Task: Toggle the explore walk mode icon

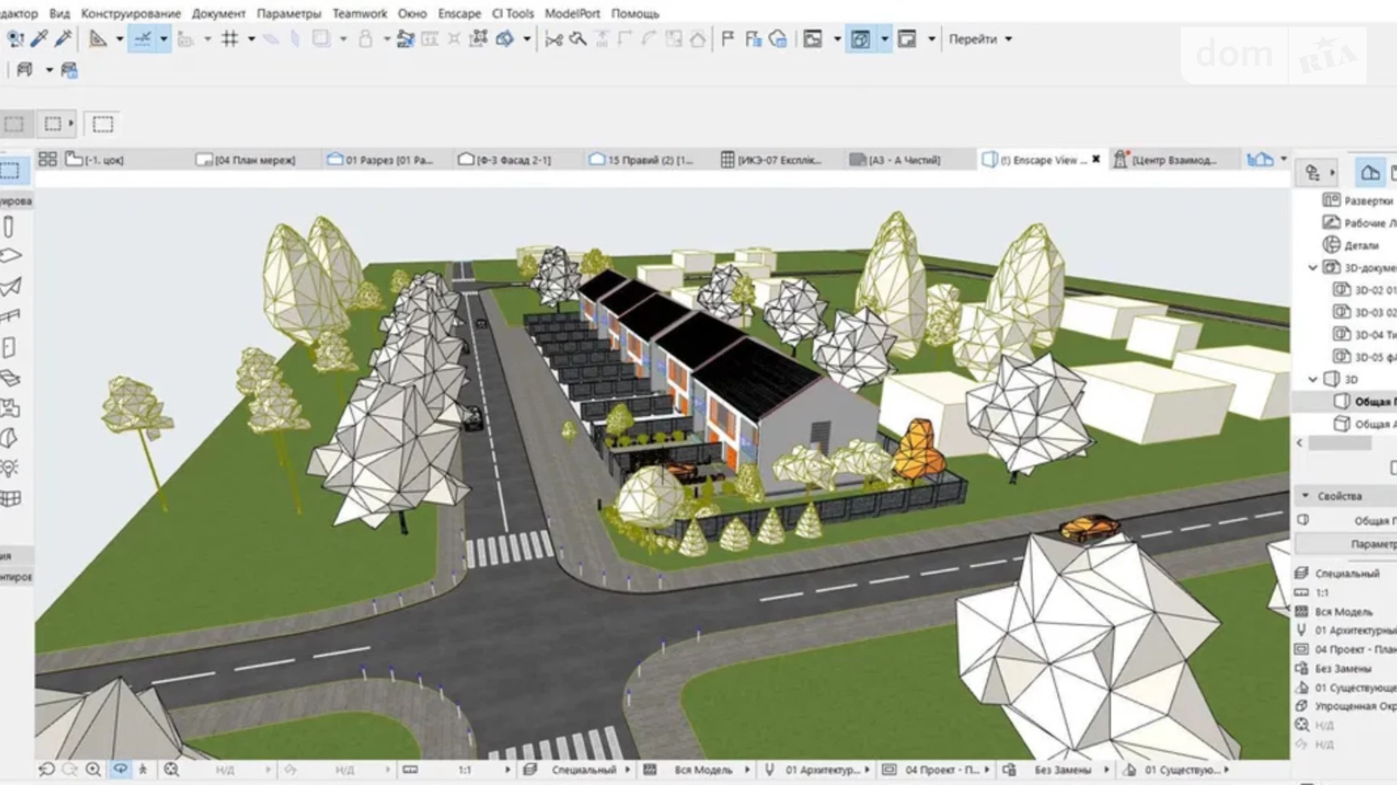Action: coord(143,769)
